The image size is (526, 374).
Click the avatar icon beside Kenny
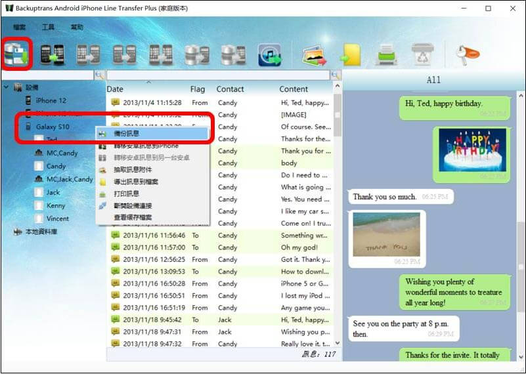coord(39,205)
